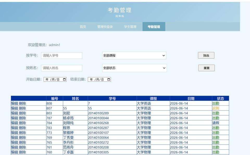The width and height of the screenshot is (250, 155).
Task: Delete the record for 杨卓筠
Action: pos(22,118)
